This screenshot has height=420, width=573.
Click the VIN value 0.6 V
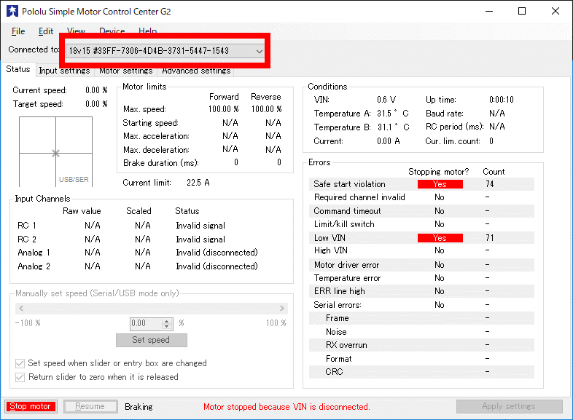click(x=386, y=100)
